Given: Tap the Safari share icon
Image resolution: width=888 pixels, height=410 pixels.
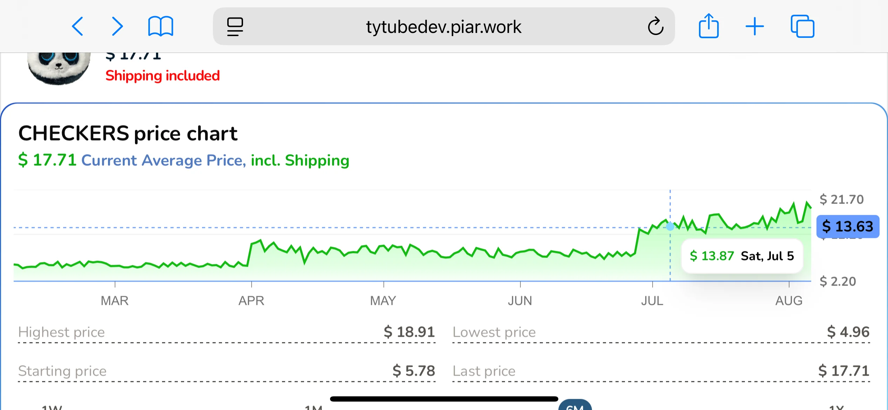Looking at the screenshot, I should click(x=708, y=26).
